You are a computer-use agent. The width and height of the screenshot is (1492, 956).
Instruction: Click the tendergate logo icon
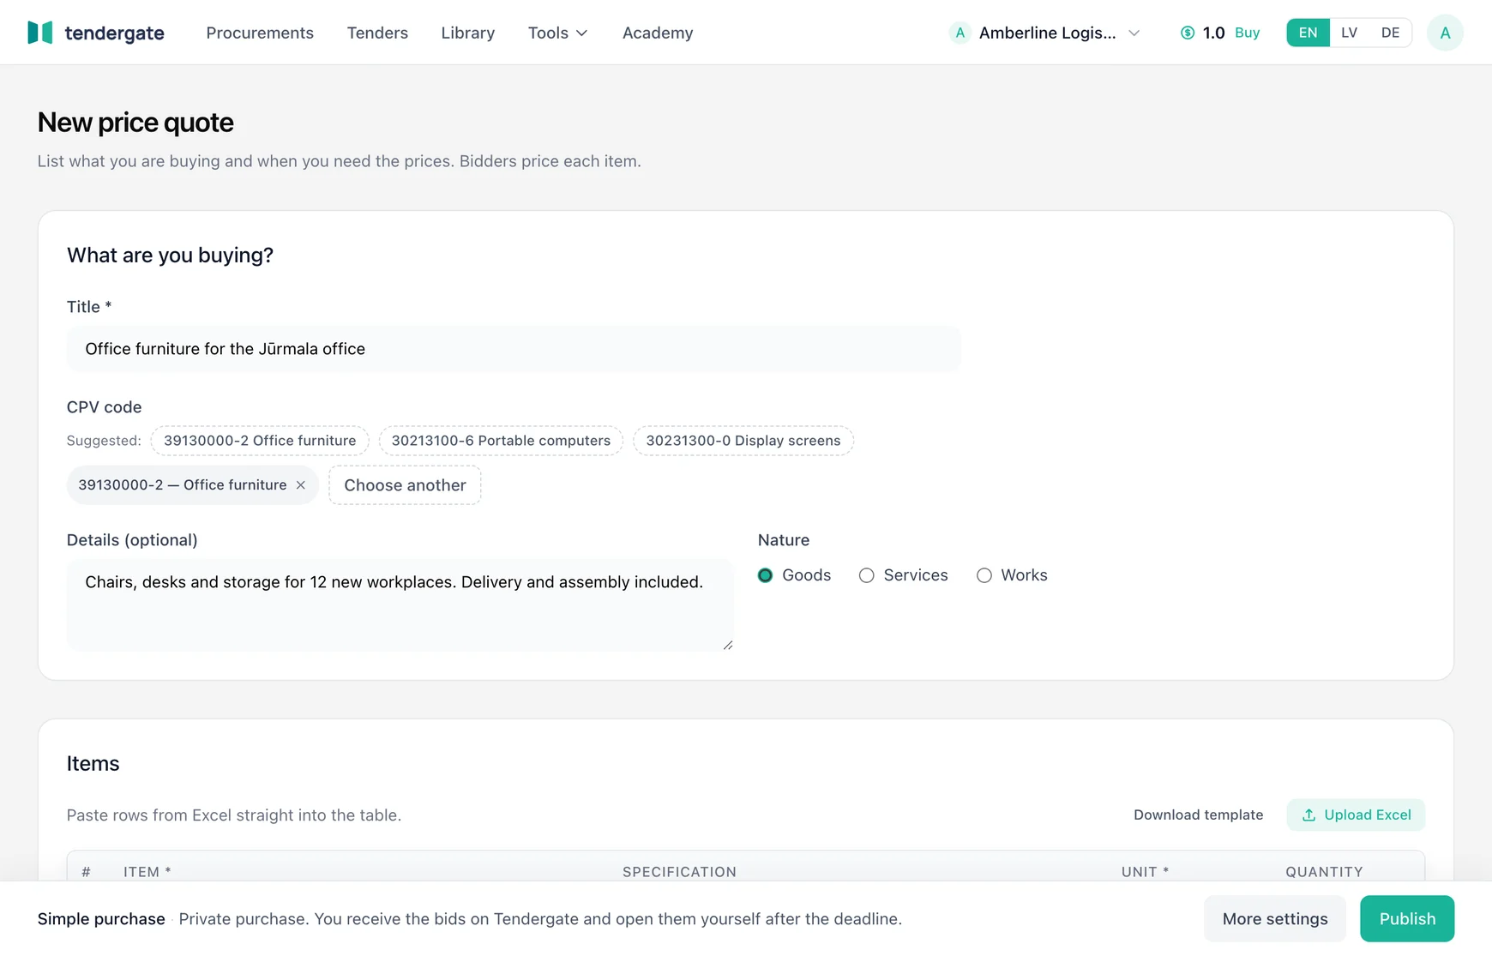(40, 33)
